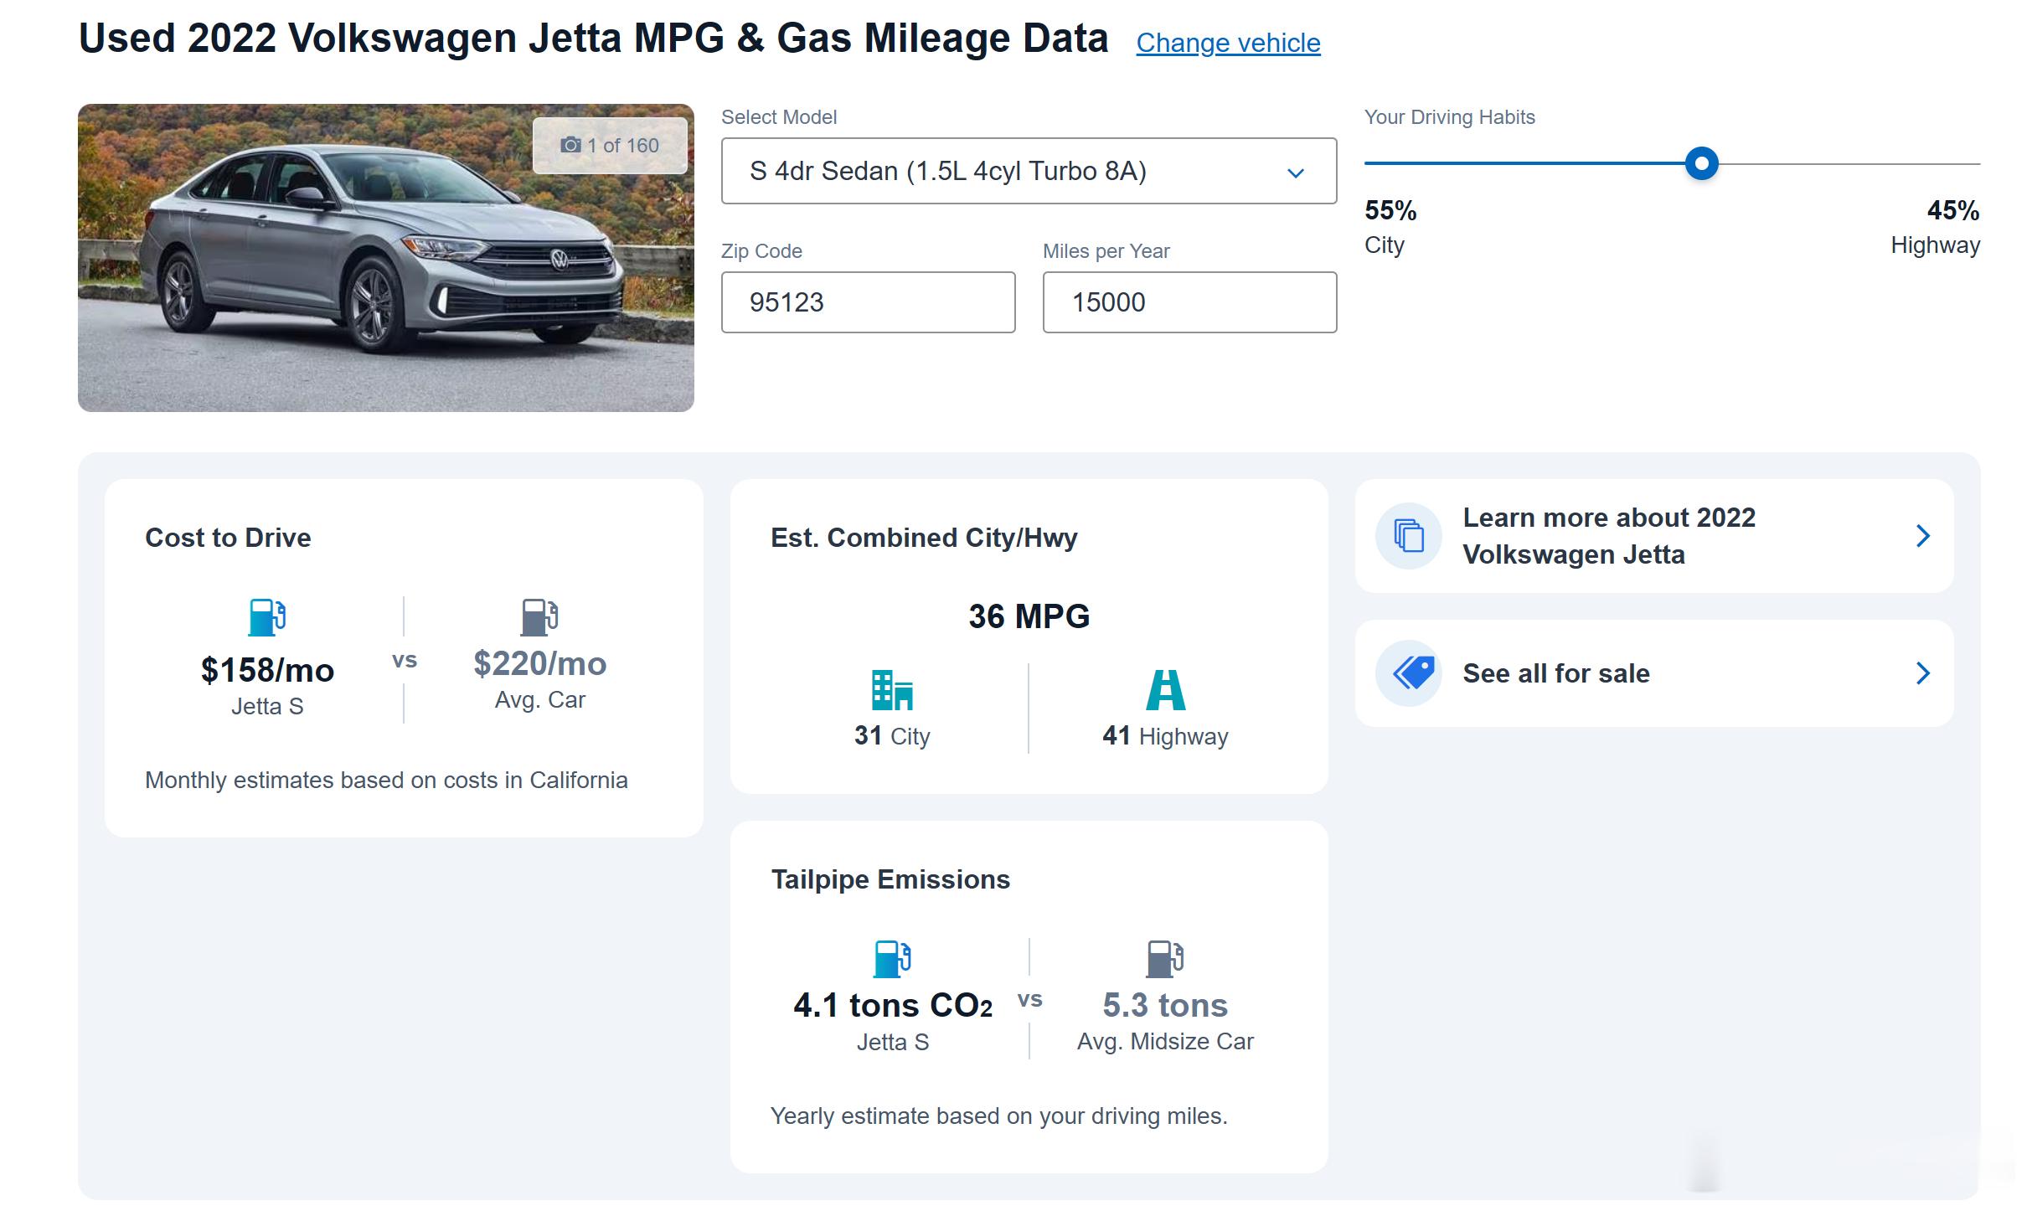Click the price tag icon beside See all for sale
2032x1211 pixels.
pos(1409,673)
